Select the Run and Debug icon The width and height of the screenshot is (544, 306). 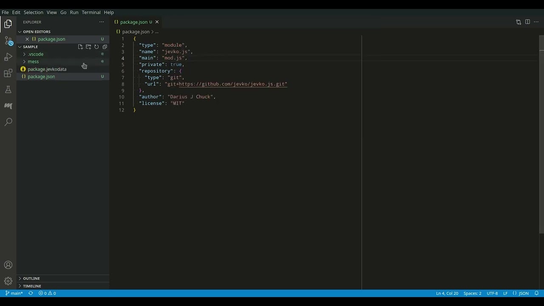[x=8, y=57]
